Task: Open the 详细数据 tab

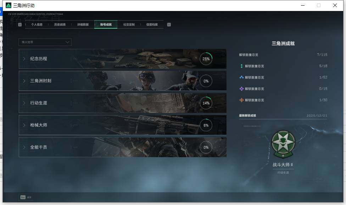Action: (83, 24)
